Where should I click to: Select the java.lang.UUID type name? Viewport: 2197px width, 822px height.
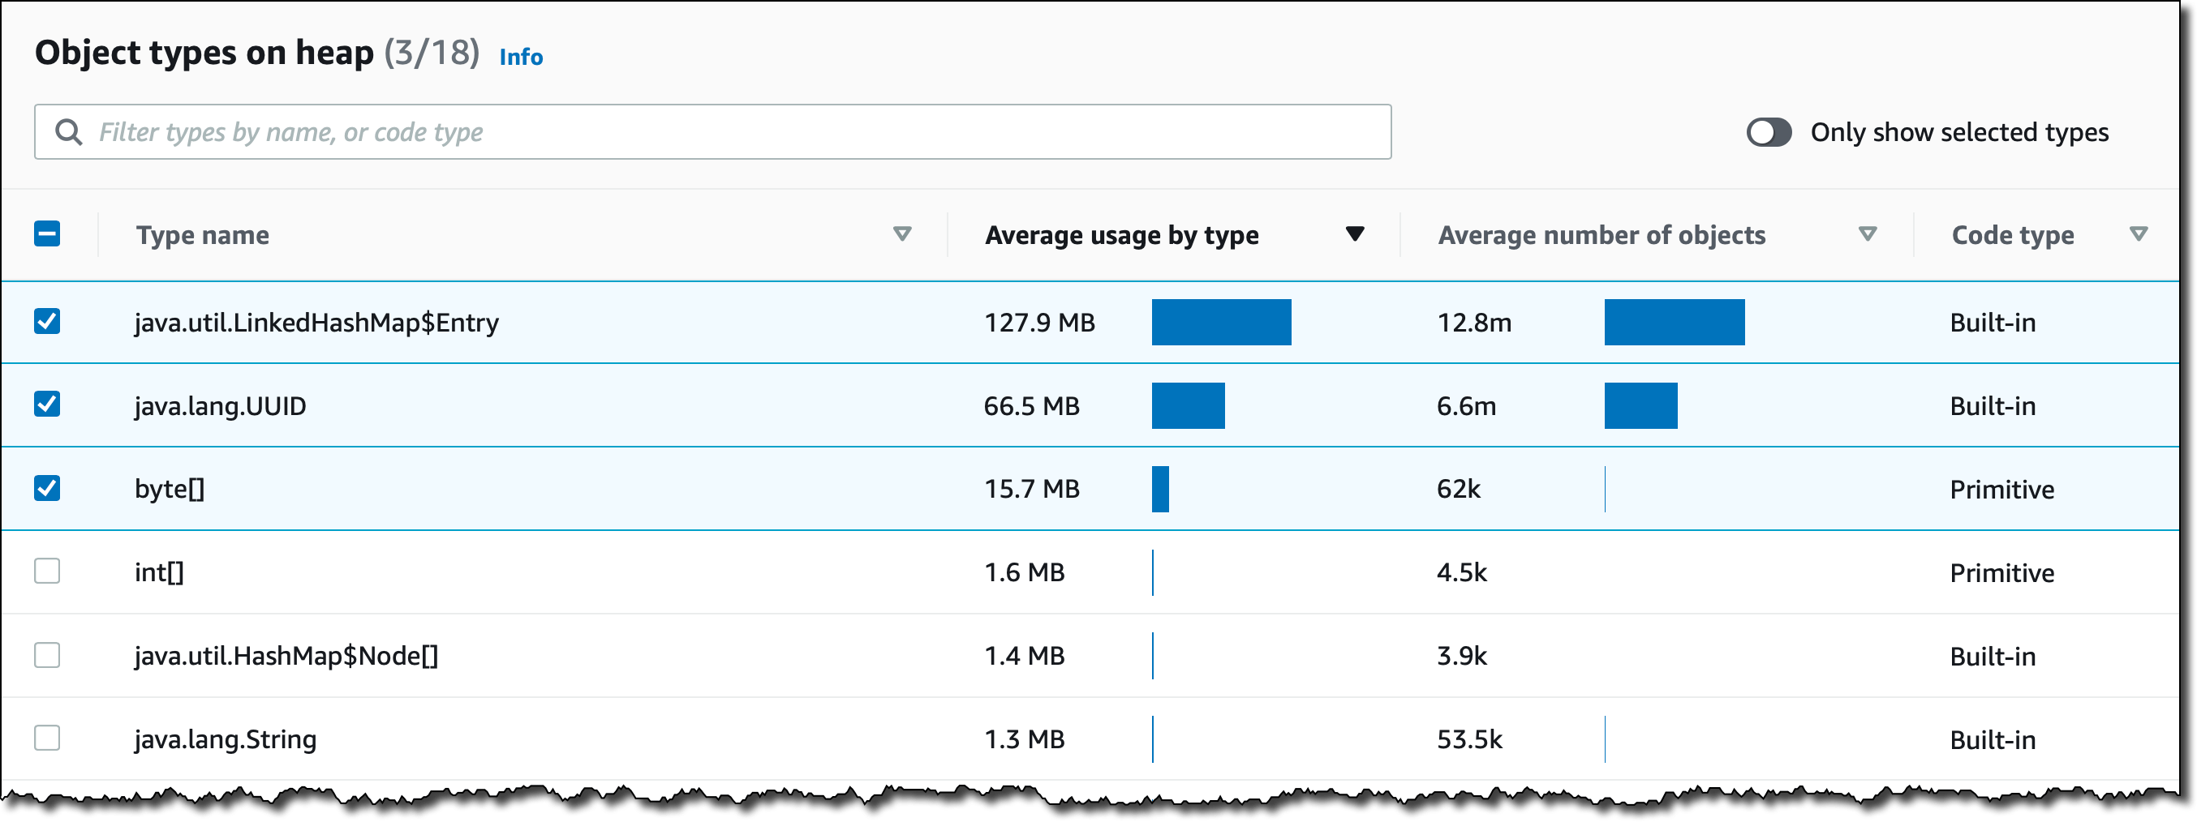(x=220, y=406)
